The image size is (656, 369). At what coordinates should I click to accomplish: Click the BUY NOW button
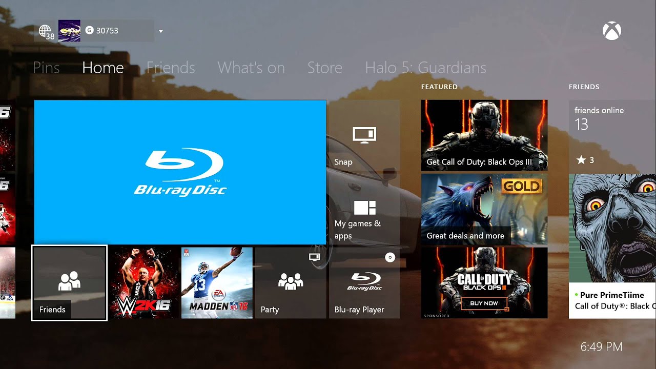[x=484, y=303]
